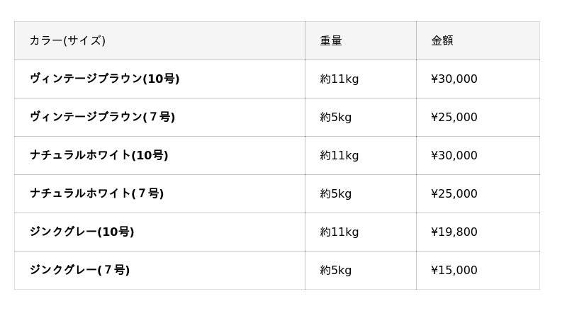Image resolution: width=567 pixels, height=311 pixels.
Task: Select the ヴィンテージブラウン(10号) row label
Action: pos(104,79)
